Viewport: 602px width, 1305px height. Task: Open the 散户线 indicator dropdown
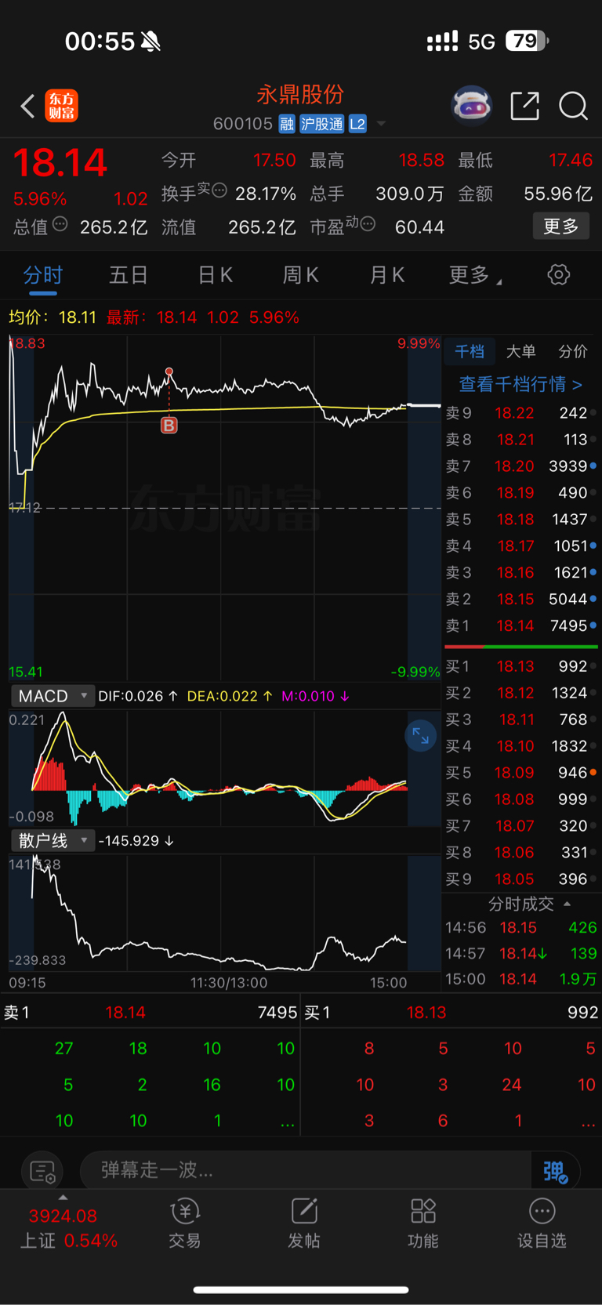[53, 840]
